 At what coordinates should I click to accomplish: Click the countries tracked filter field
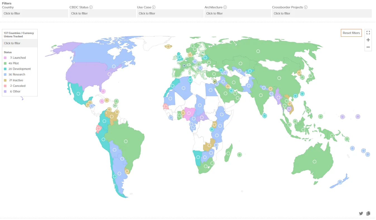click(x=20, y=43)
